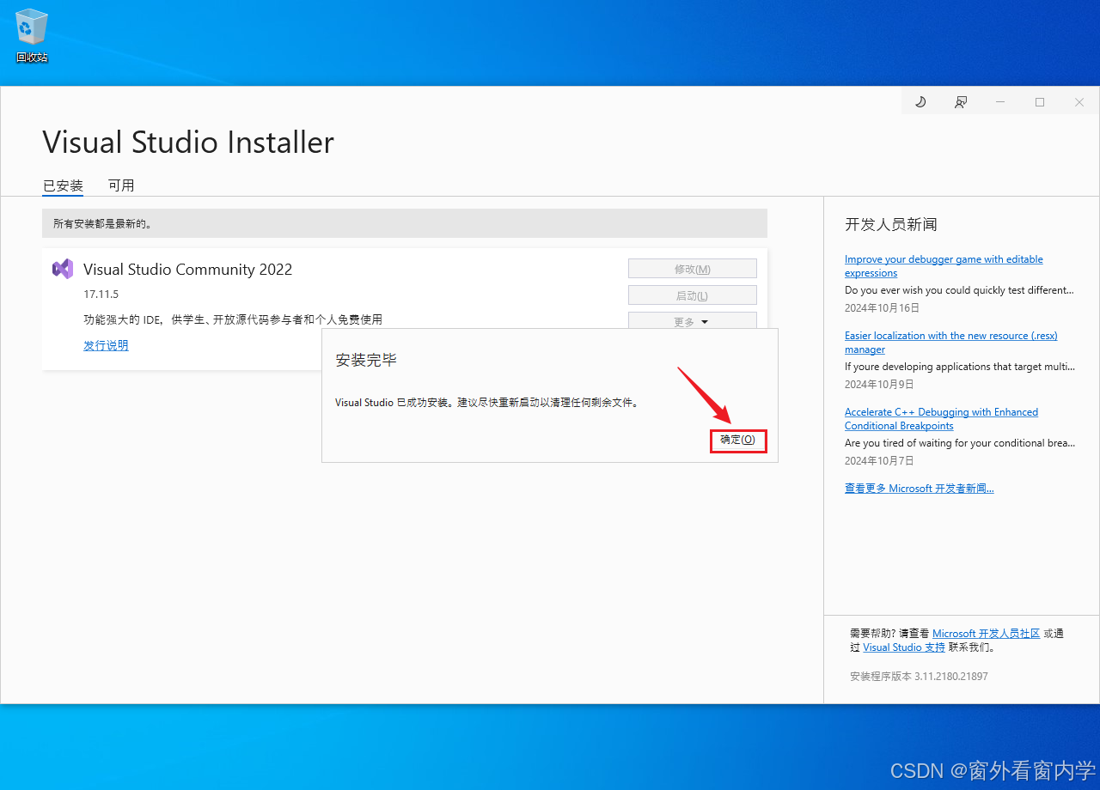Click the Visual Studio Community 2022 title

coord(187,269)
